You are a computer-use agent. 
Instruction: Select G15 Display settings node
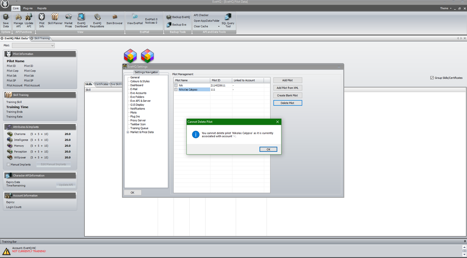[137, 105]
